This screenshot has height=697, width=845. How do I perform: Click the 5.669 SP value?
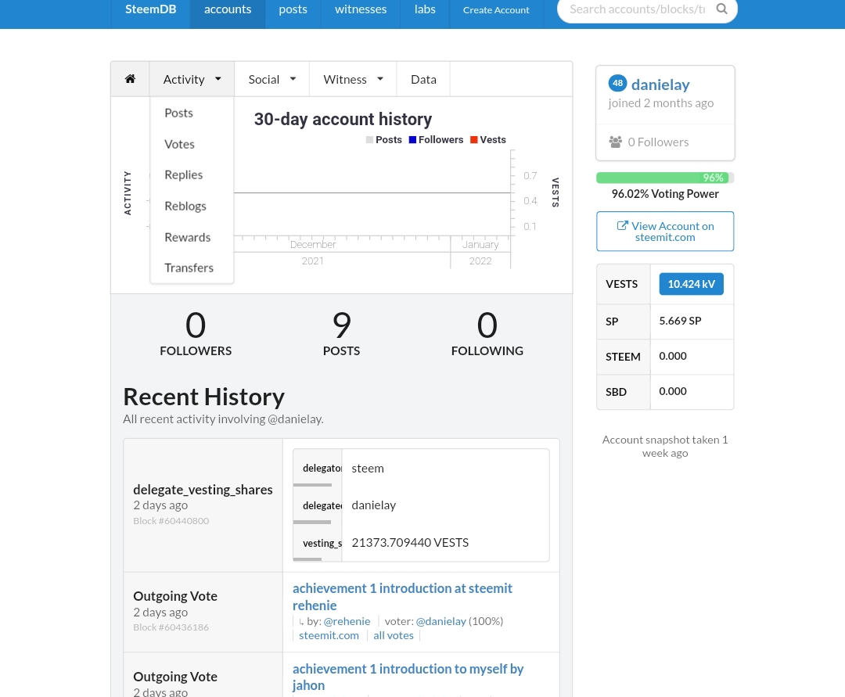pos(680,321)
